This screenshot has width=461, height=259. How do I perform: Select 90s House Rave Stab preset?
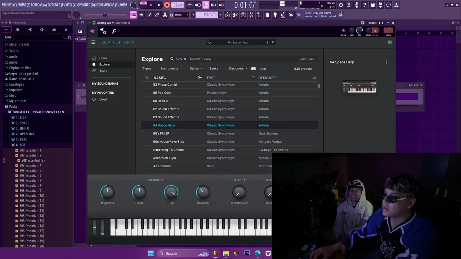[229, 142]
